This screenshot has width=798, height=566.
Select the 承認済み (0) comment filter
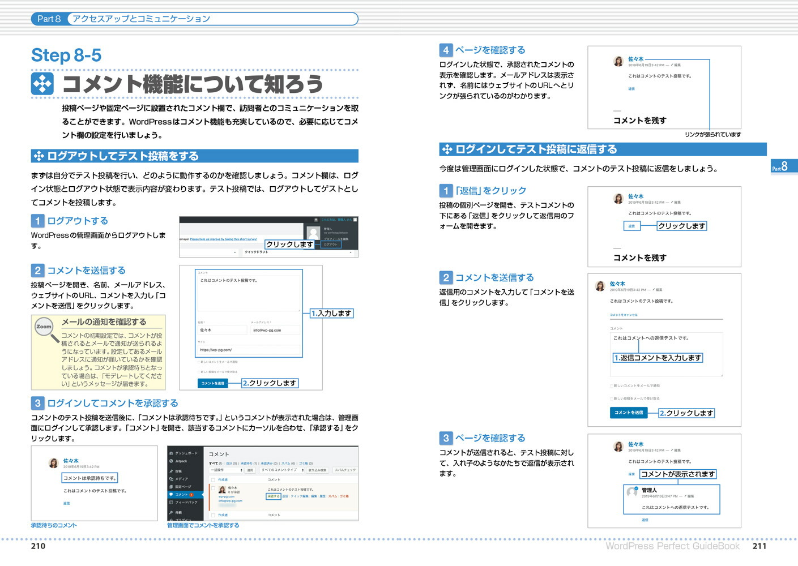(x=269, y=464)
